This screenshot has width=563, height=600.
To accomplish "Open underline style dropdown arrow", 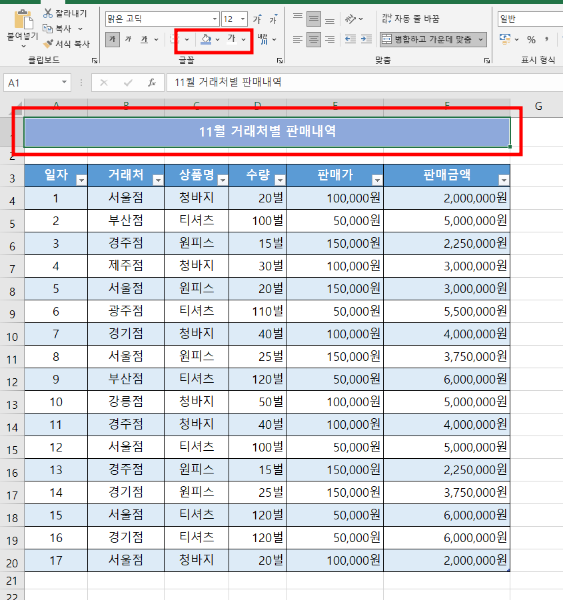I will point(156,39).
